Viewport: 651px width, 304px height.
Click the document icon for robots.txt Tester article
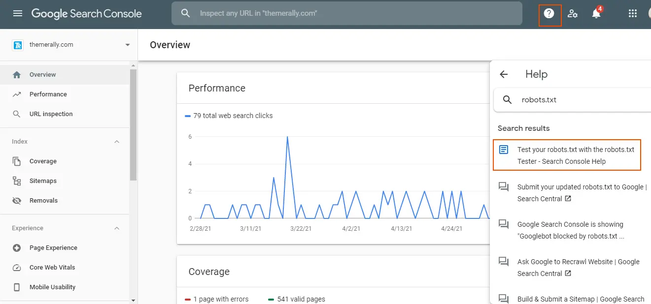pyautogui.click(x=503, y=150)
